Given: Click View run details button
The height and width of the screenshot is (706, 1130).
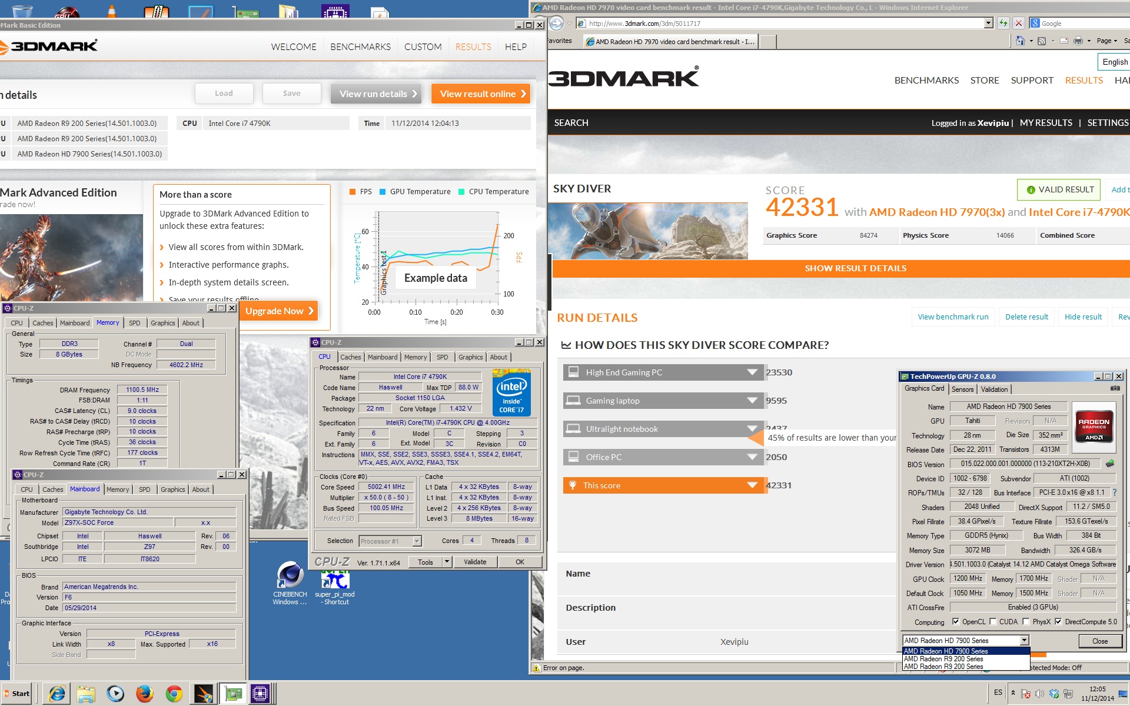Looking at the screenshot, I should [x=375, y=94].
